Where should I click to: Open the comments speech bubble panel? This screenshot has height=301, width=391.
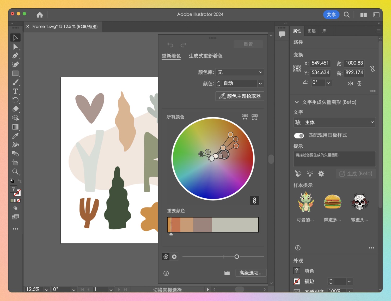pos(282,34)
